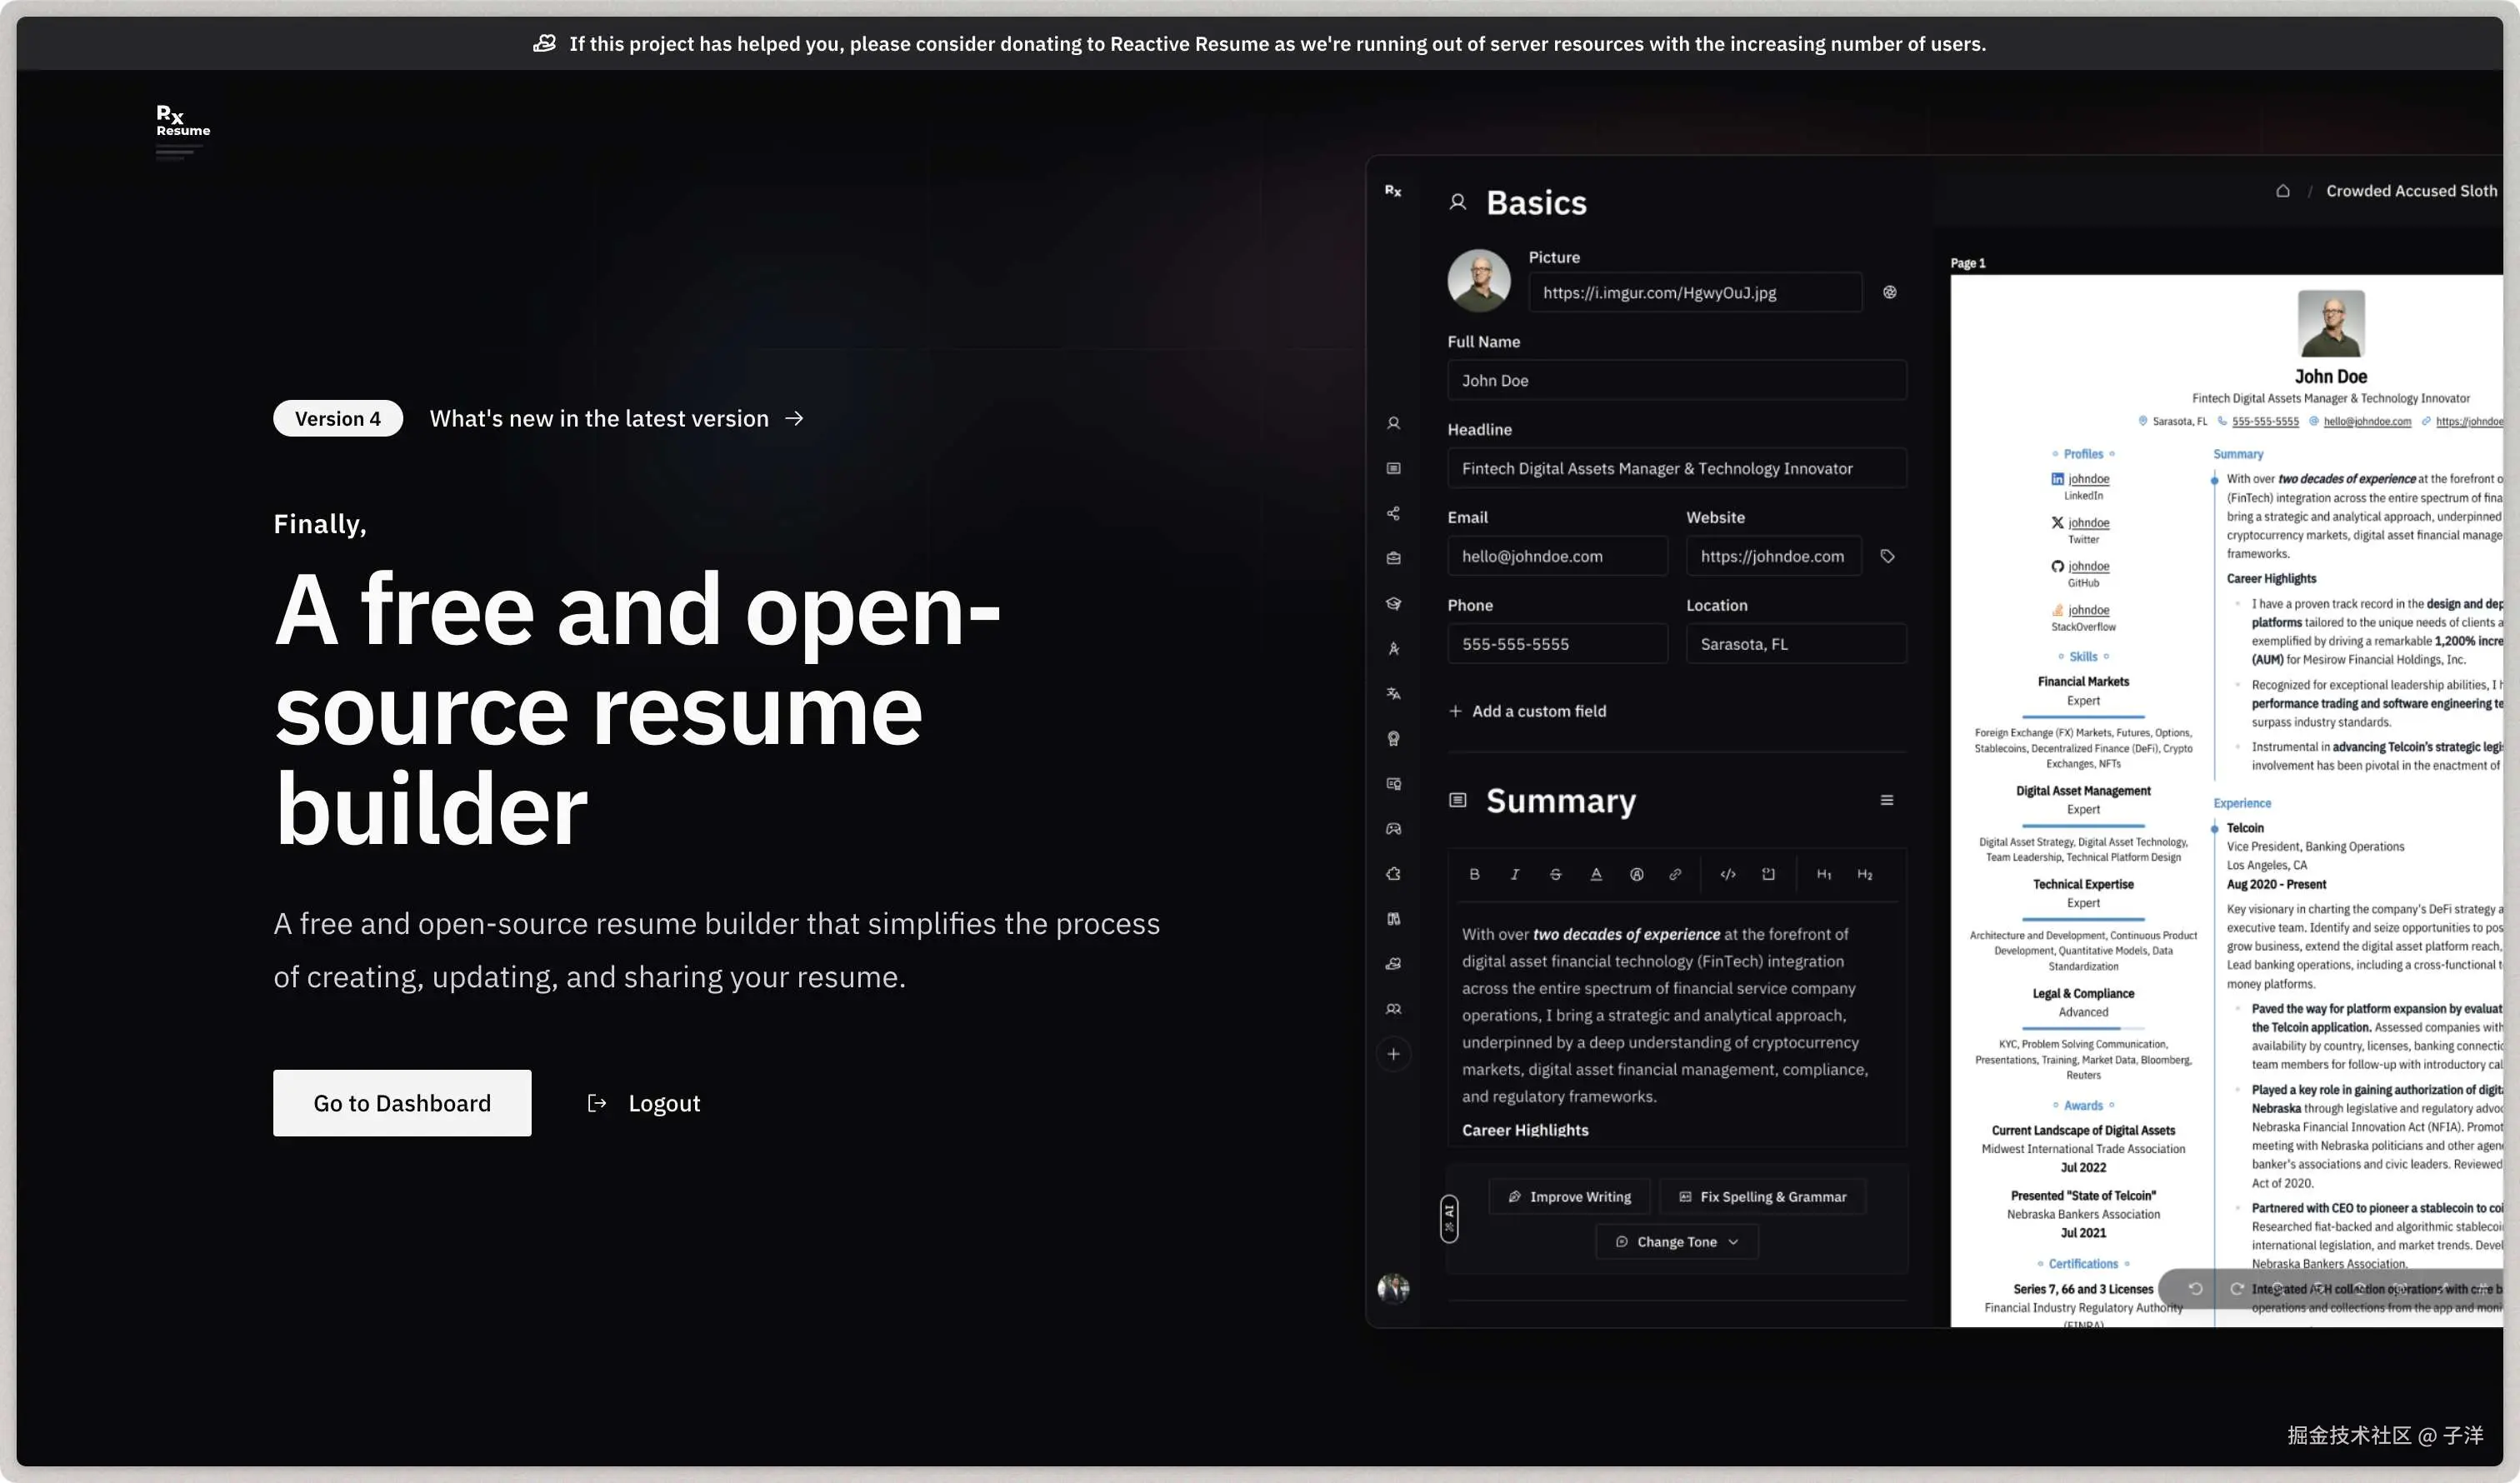
Task: Click the Full Name input field
Action: [1676, 380]
